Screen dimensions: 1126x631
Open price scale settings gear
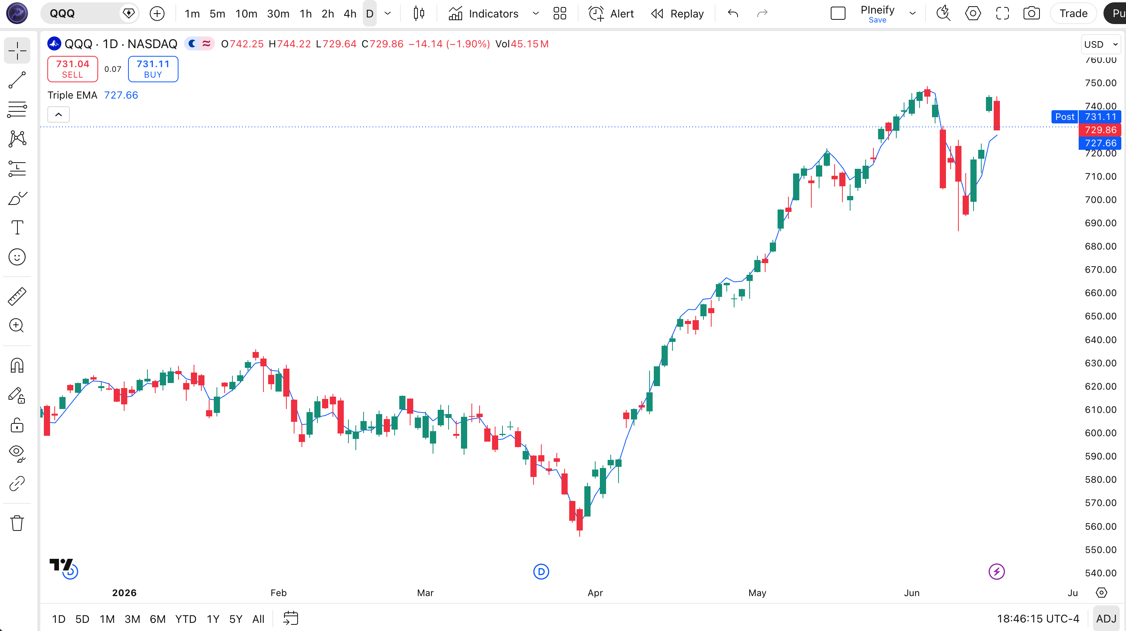point(1101,593)
